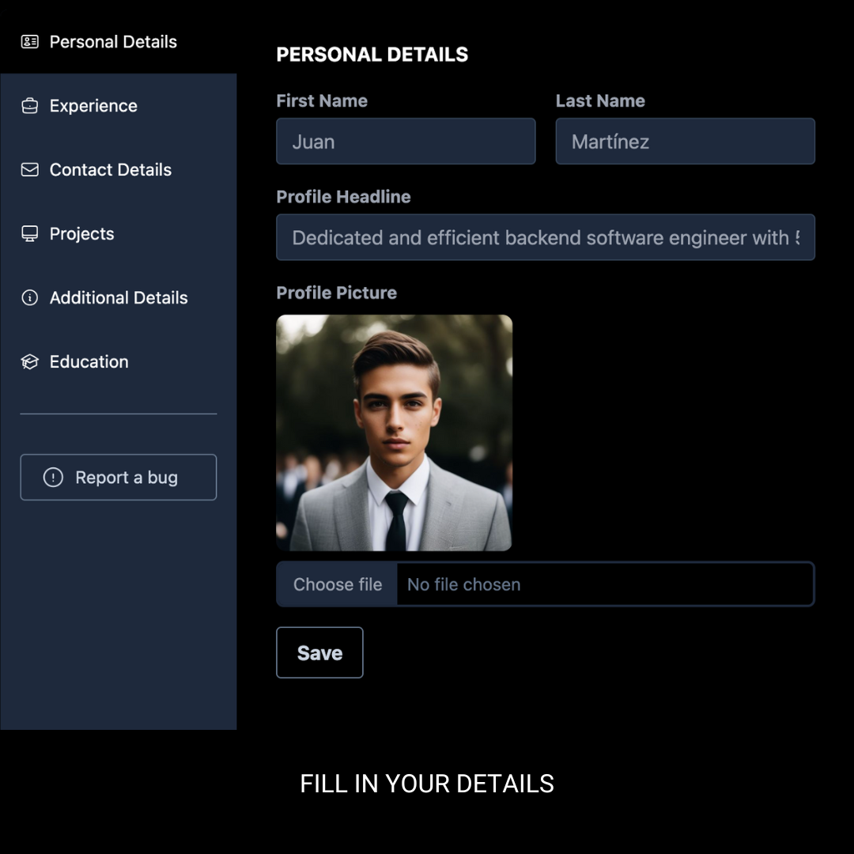Image resolution: width=854 pixels, height=854 pixels.
Task: Save the personal details form
Action: tap(319, 652)
